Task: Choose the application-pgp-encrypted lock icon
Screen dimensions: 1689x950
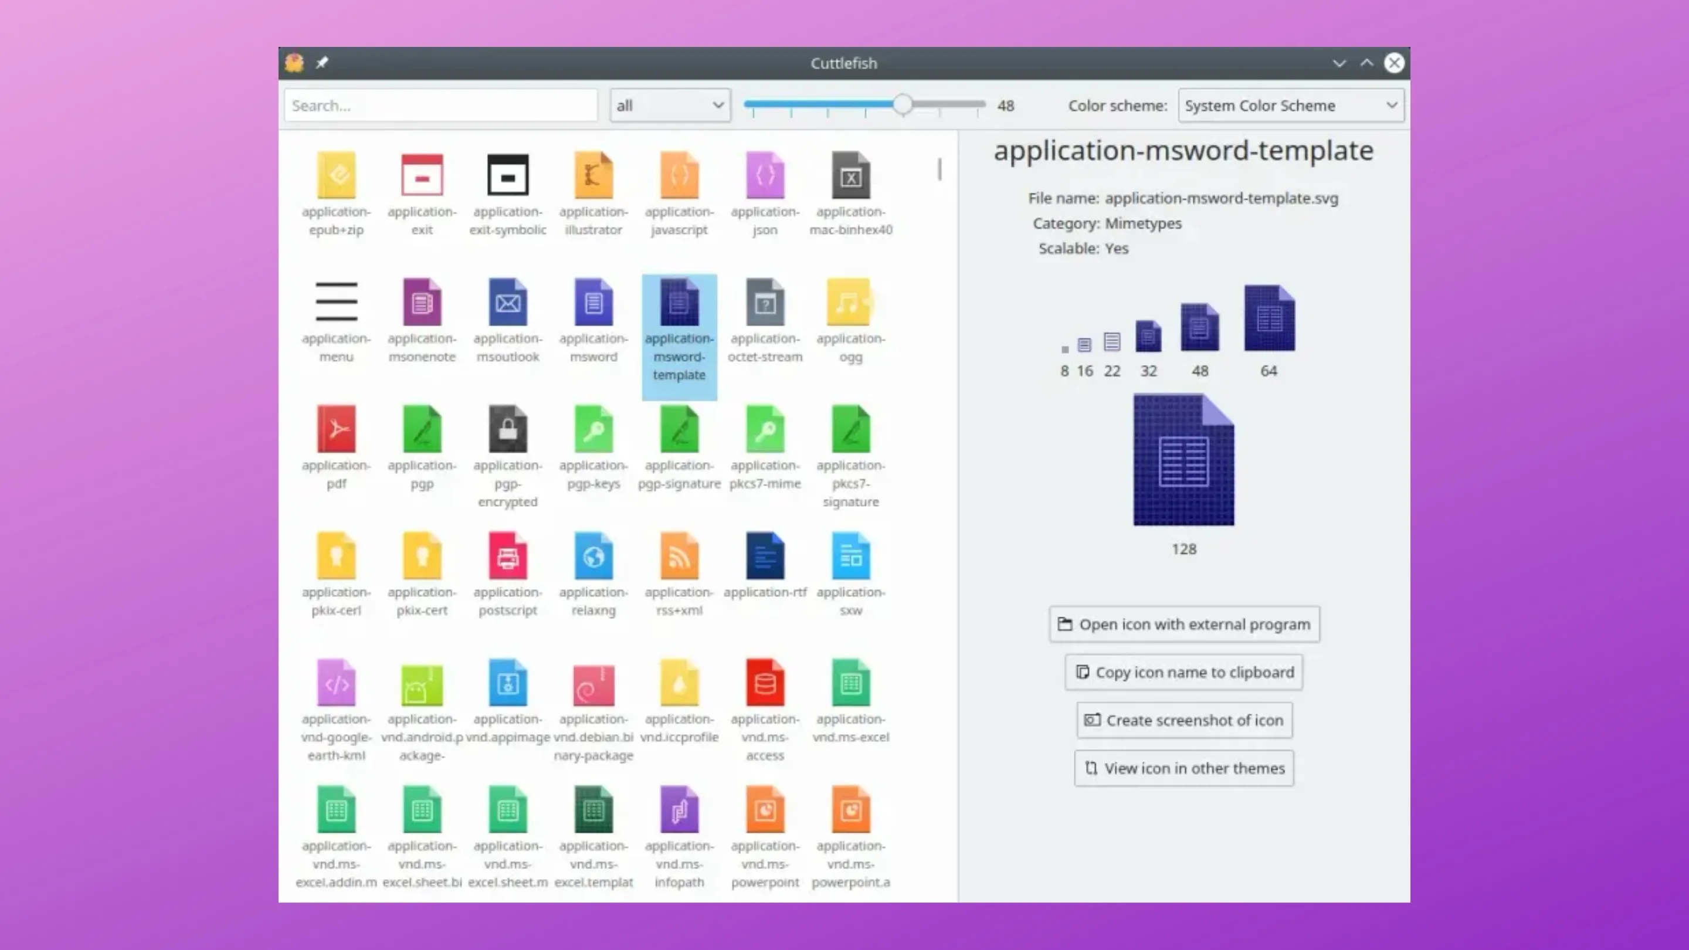Action: pos(508,429)
